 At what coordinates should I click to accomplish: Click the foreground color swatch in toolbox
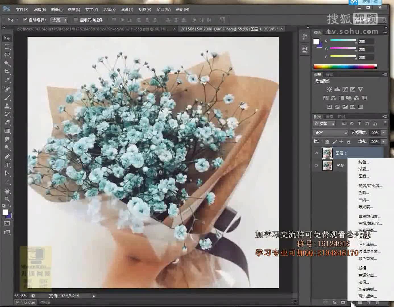pyautogui.click(x=5, y=212)
